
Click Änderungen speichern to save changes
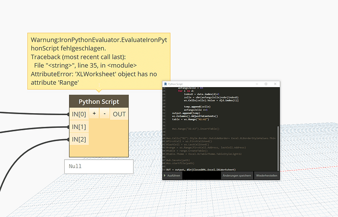pos(237,175)
